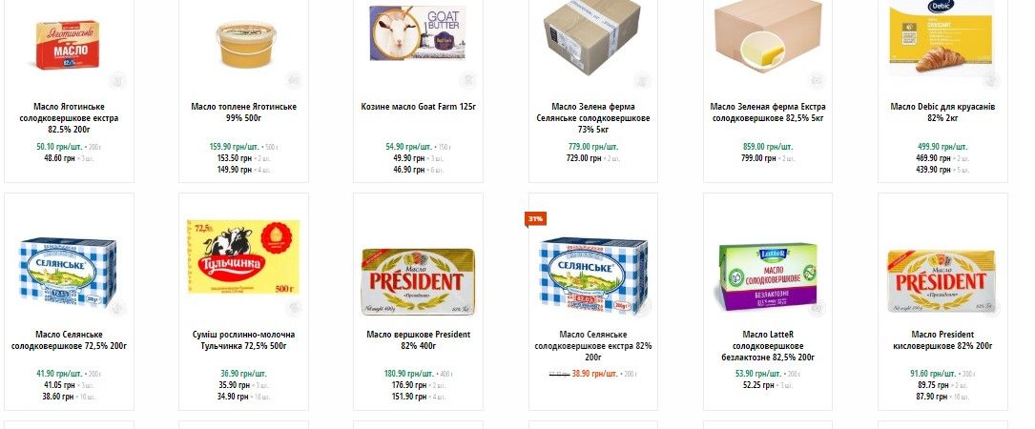The width and height of the screenshot is (1035, 429).
Task: Click the round badge icon on Масло топлене Яготинське card
Action: (294, 80)
